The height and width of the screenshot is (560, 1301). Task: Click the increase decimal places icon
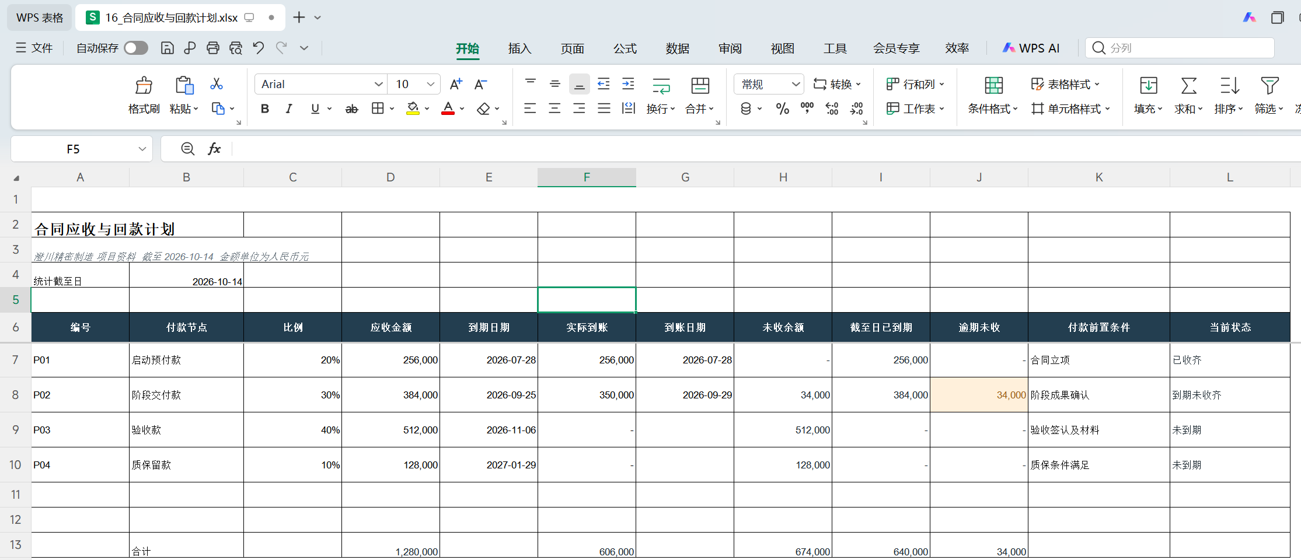(x=832, y=108)
